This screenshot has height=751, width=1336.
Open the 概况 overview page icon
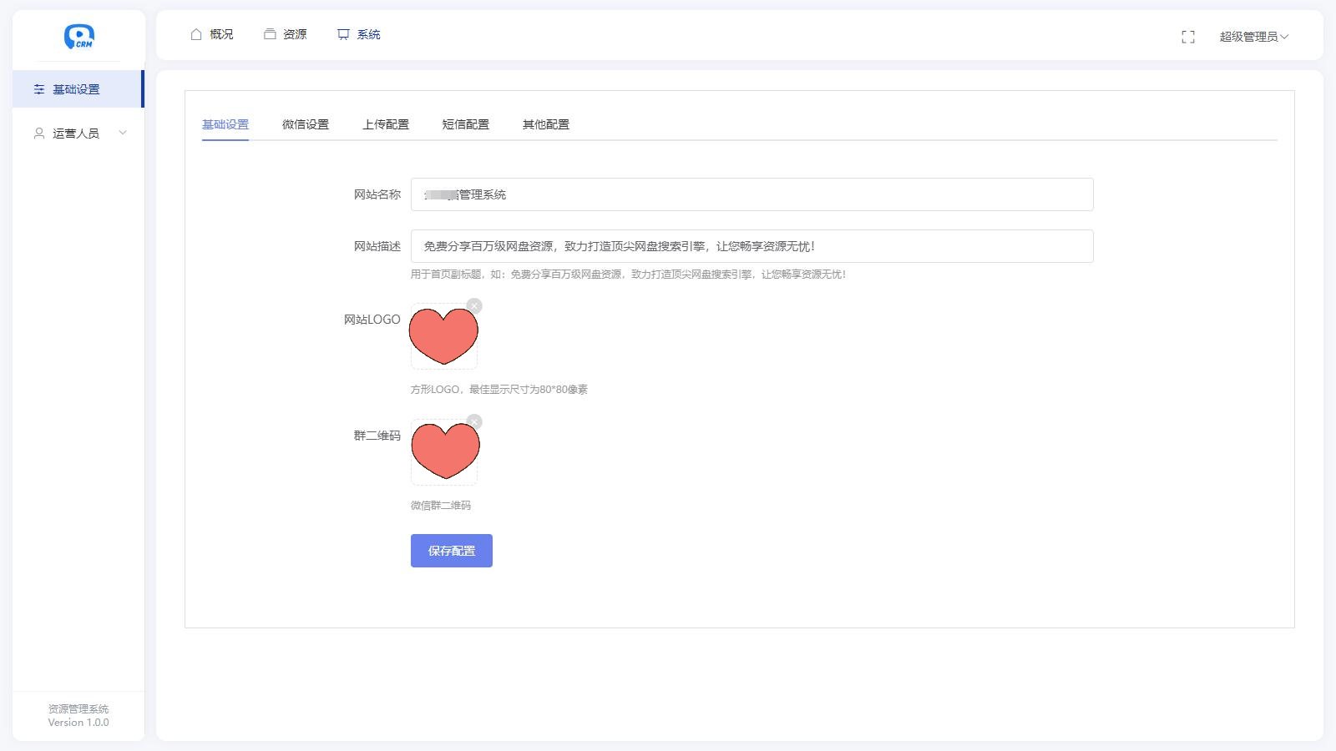[x=196, y=33]
